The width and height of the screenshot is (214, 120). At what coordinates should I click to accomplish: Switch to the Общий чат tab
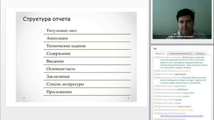pos(160,53)
